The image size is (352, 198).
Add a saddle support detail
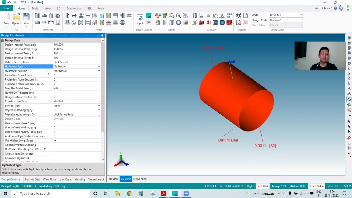click(88, 15)
